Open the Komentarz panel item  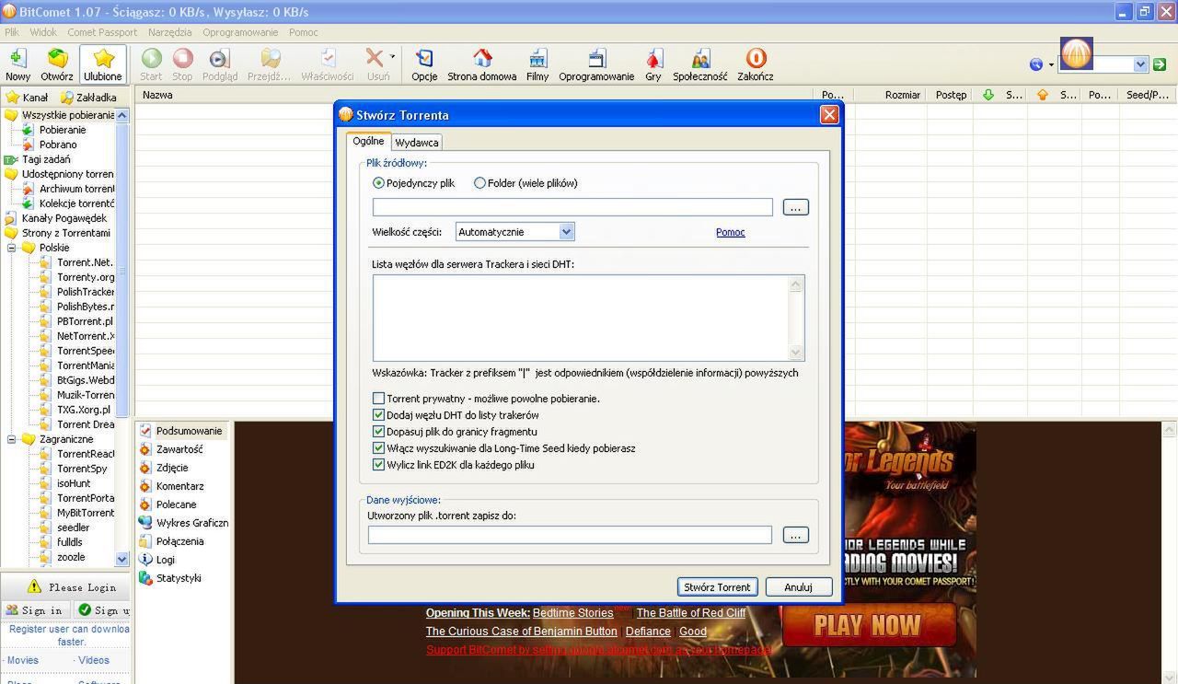pos(179,486)
